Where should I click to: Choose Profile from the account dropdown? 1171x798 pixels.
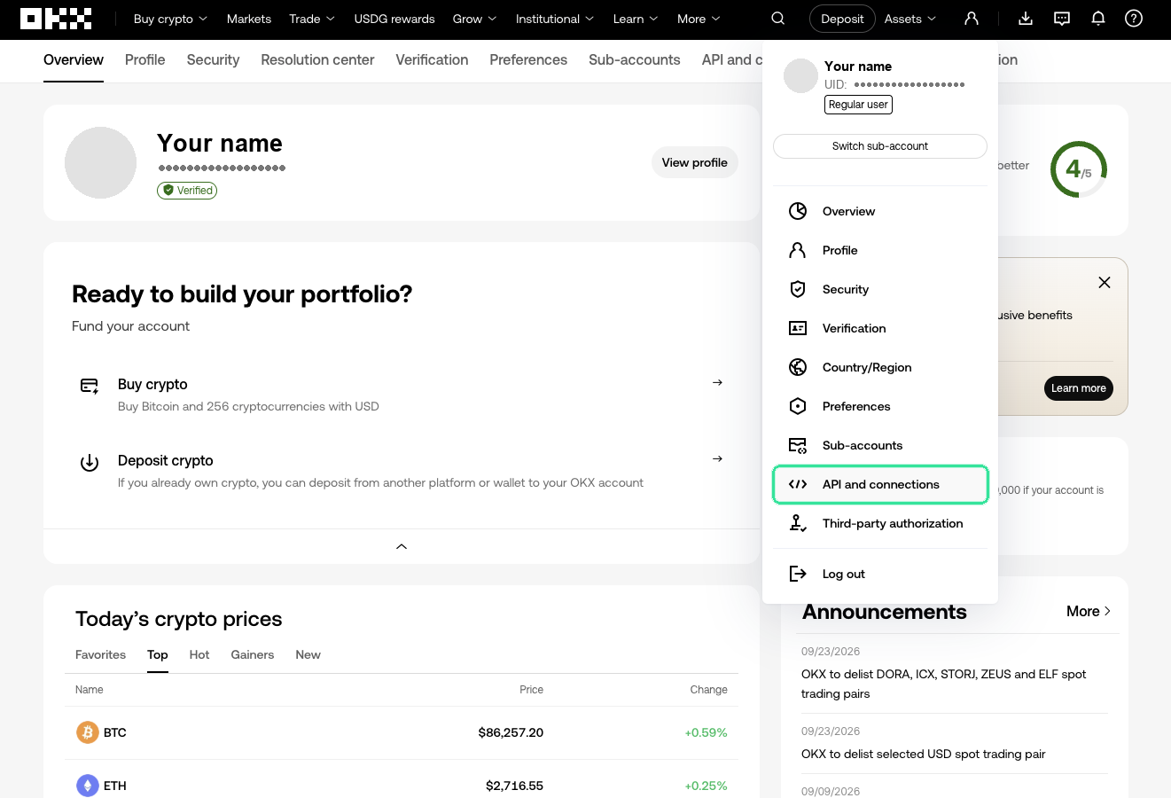[880, 250]
